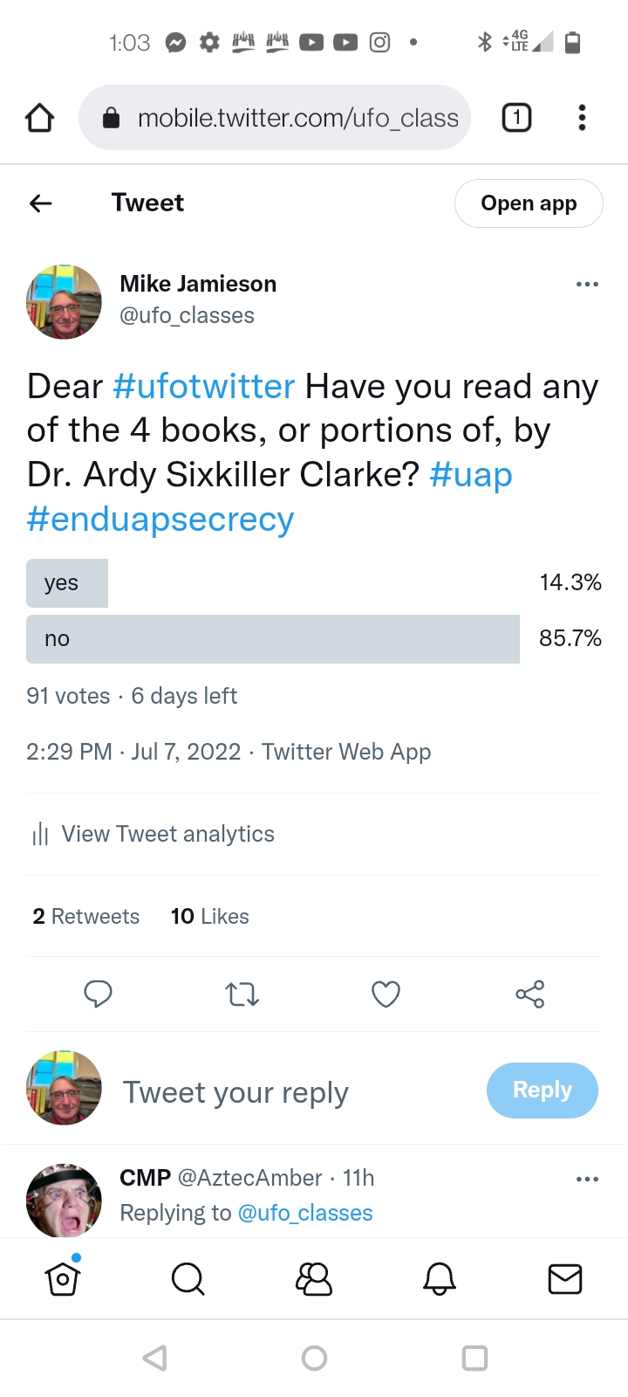Open the #ufotwitter hashtag link
Viewport: 628px width, 1397px height.
tap(204, 387)
